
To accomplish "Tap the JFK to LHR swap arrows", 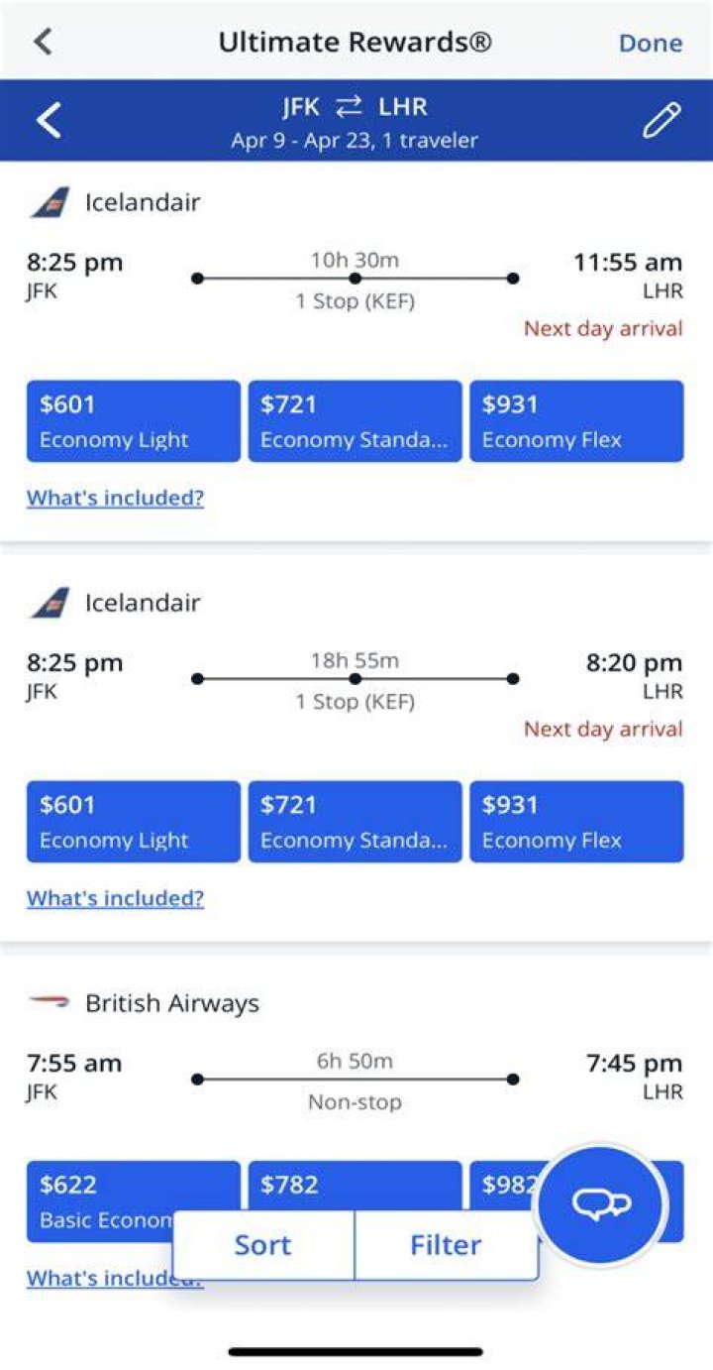I will pyautogui.click(x=349, y=107).
